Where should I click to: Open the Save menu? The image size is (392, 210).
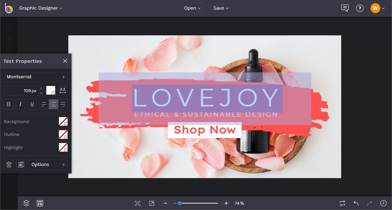[x=221, y=8]
